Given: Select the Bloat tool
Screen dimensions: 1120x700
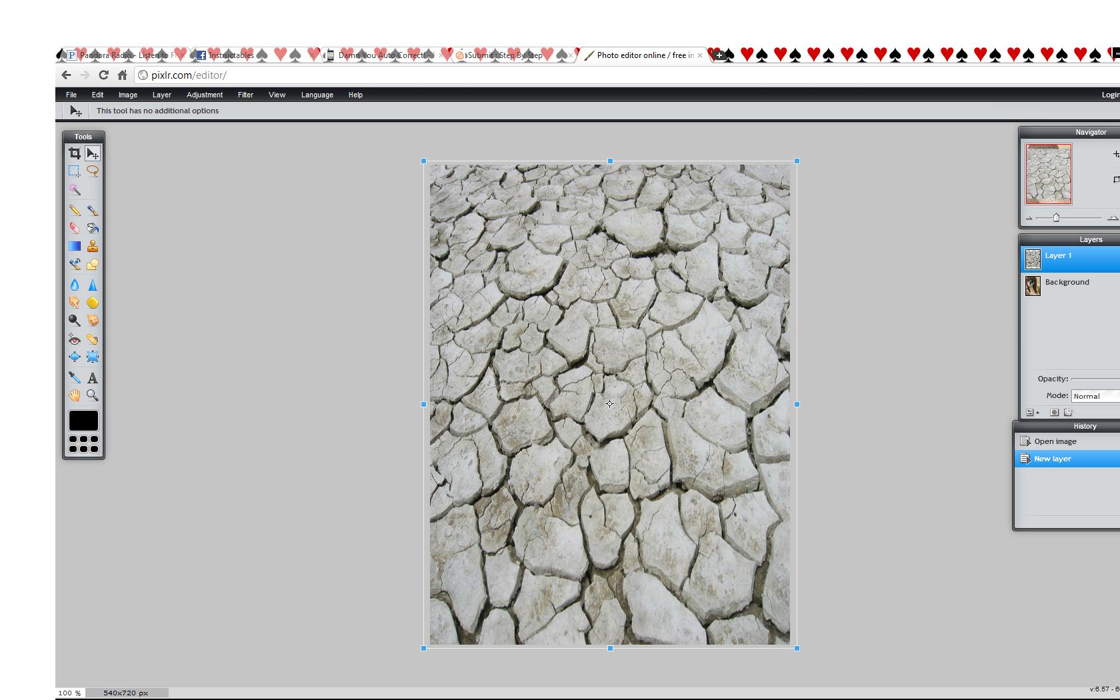Looking at the screenshot, I should pos(74,357).
